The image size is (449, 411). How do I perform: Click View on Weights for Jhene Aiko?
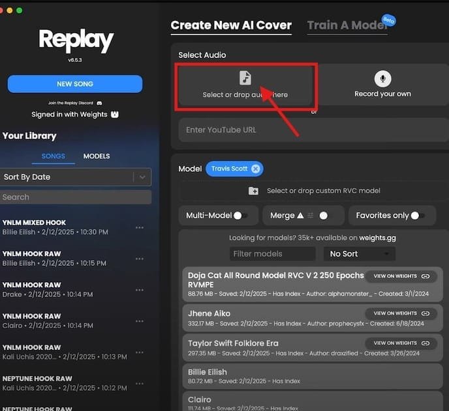point(401,313)
